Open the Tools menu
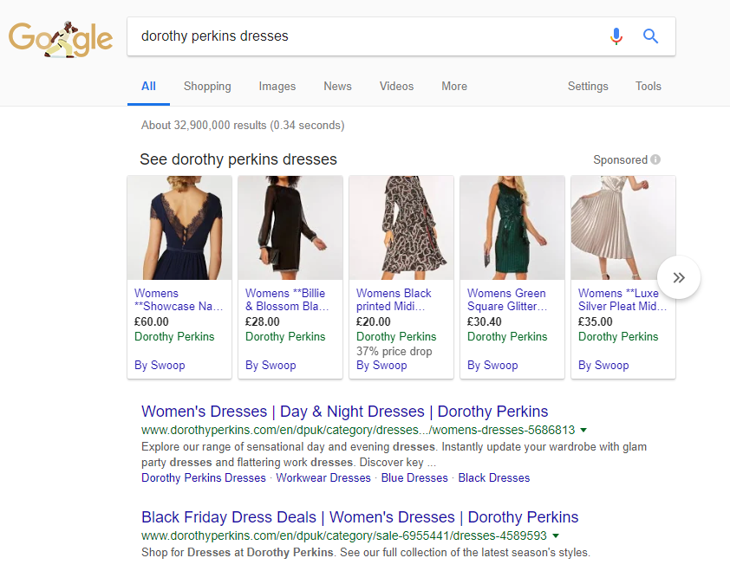Image resolution: width=730 pixels, height=571 pixels. [648, 87]
